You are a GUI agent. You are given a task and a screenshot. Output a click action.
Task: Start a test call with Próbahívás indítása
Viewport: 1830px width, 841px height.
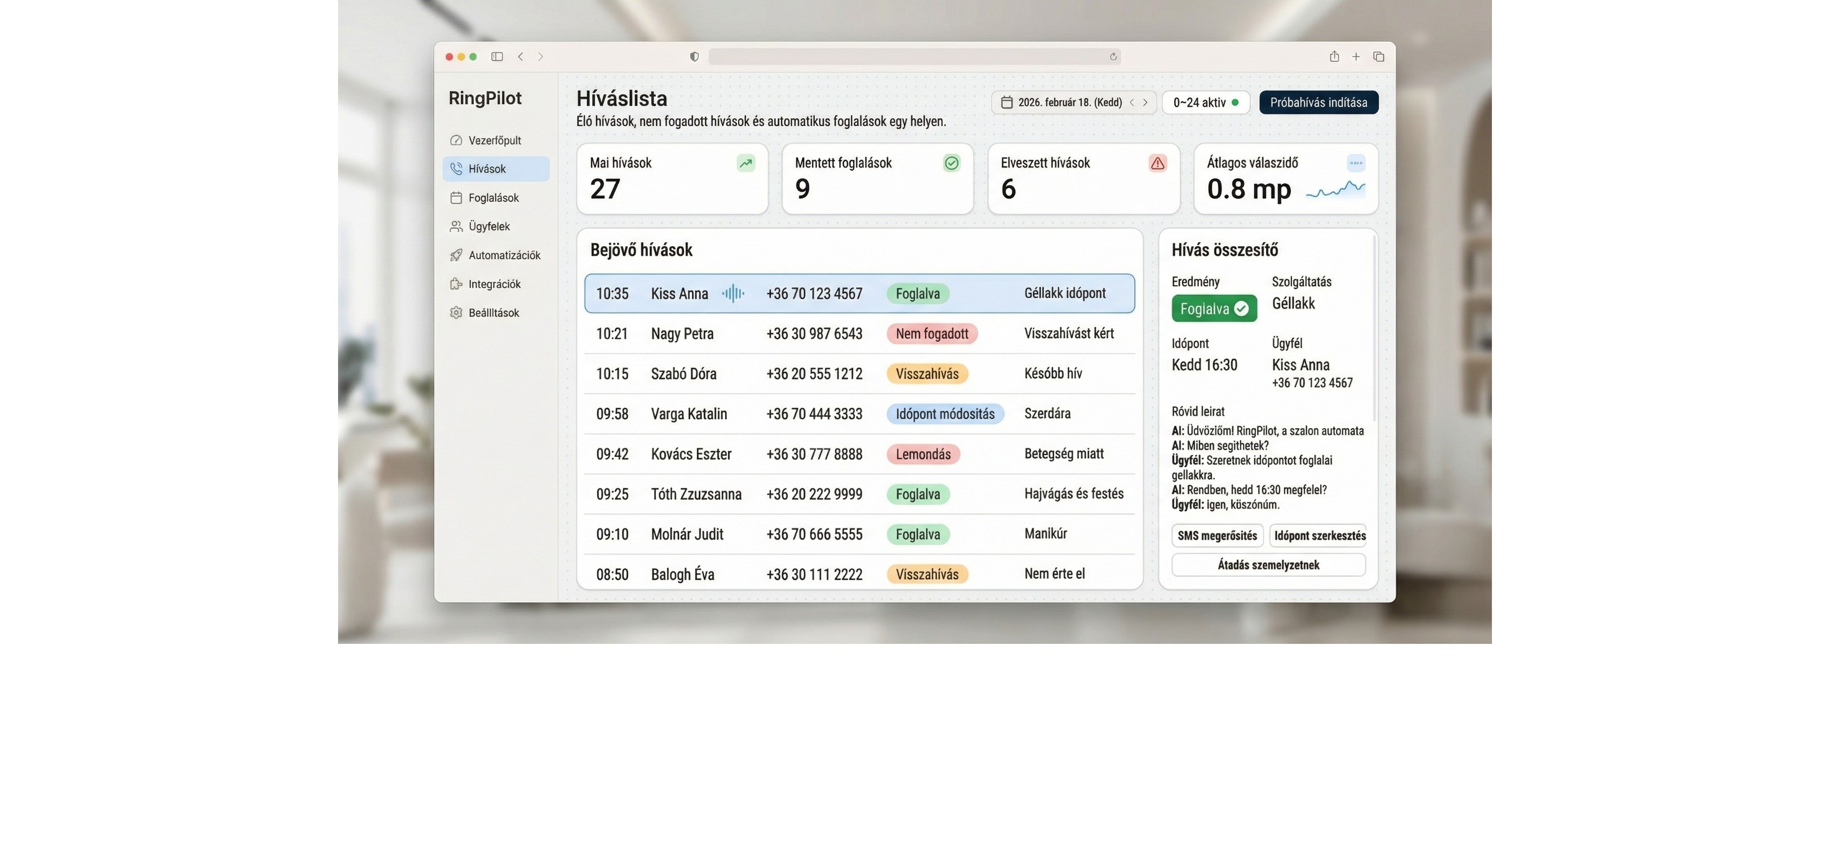coord(1318,103)
